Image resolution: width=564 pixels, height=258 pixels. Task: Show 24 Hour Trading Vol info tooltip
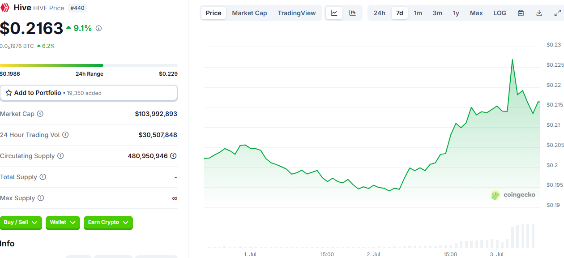click(x=65, y=135)
